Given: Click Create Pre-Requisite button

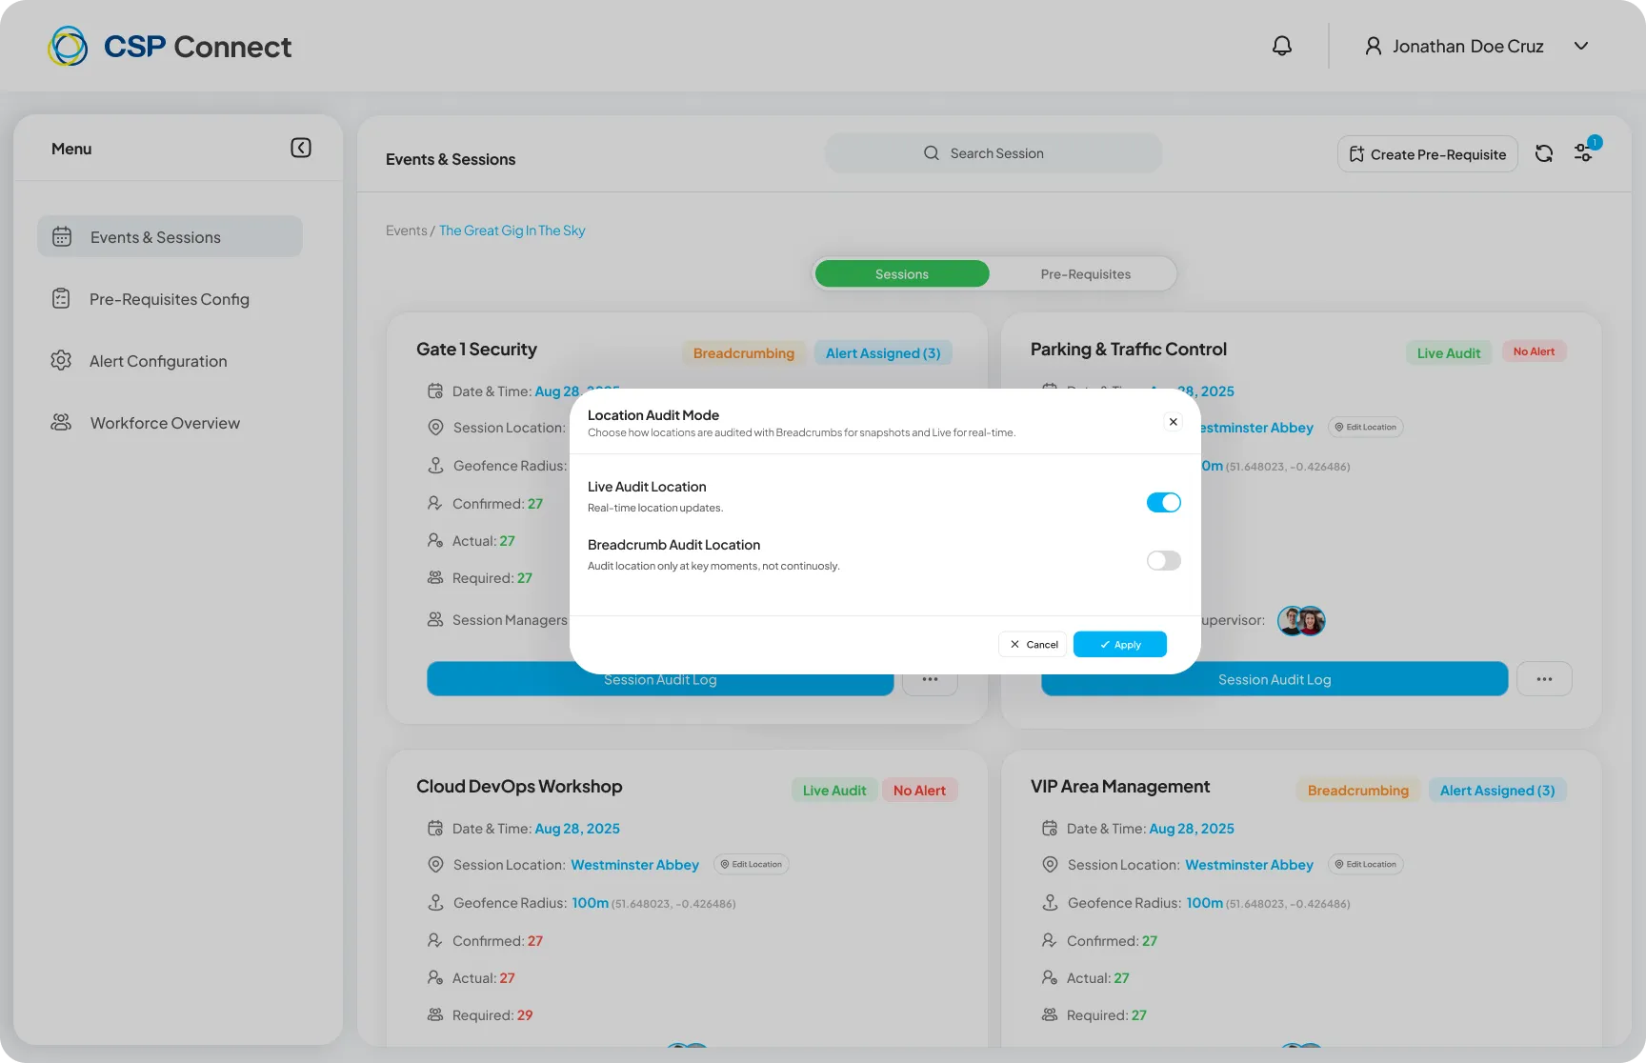Looking at the screenshot, I should pyautogui.click(x=1428, y=154).
